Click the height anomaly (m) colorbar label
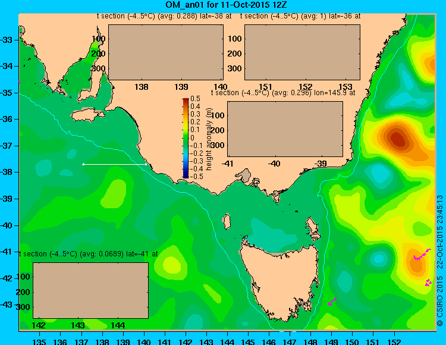Image resolution: width=446 pixels, height=345 pixels. pos(209,139)
